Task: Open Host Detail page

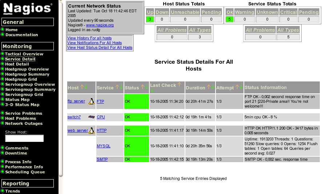Action: coord(17,64)
